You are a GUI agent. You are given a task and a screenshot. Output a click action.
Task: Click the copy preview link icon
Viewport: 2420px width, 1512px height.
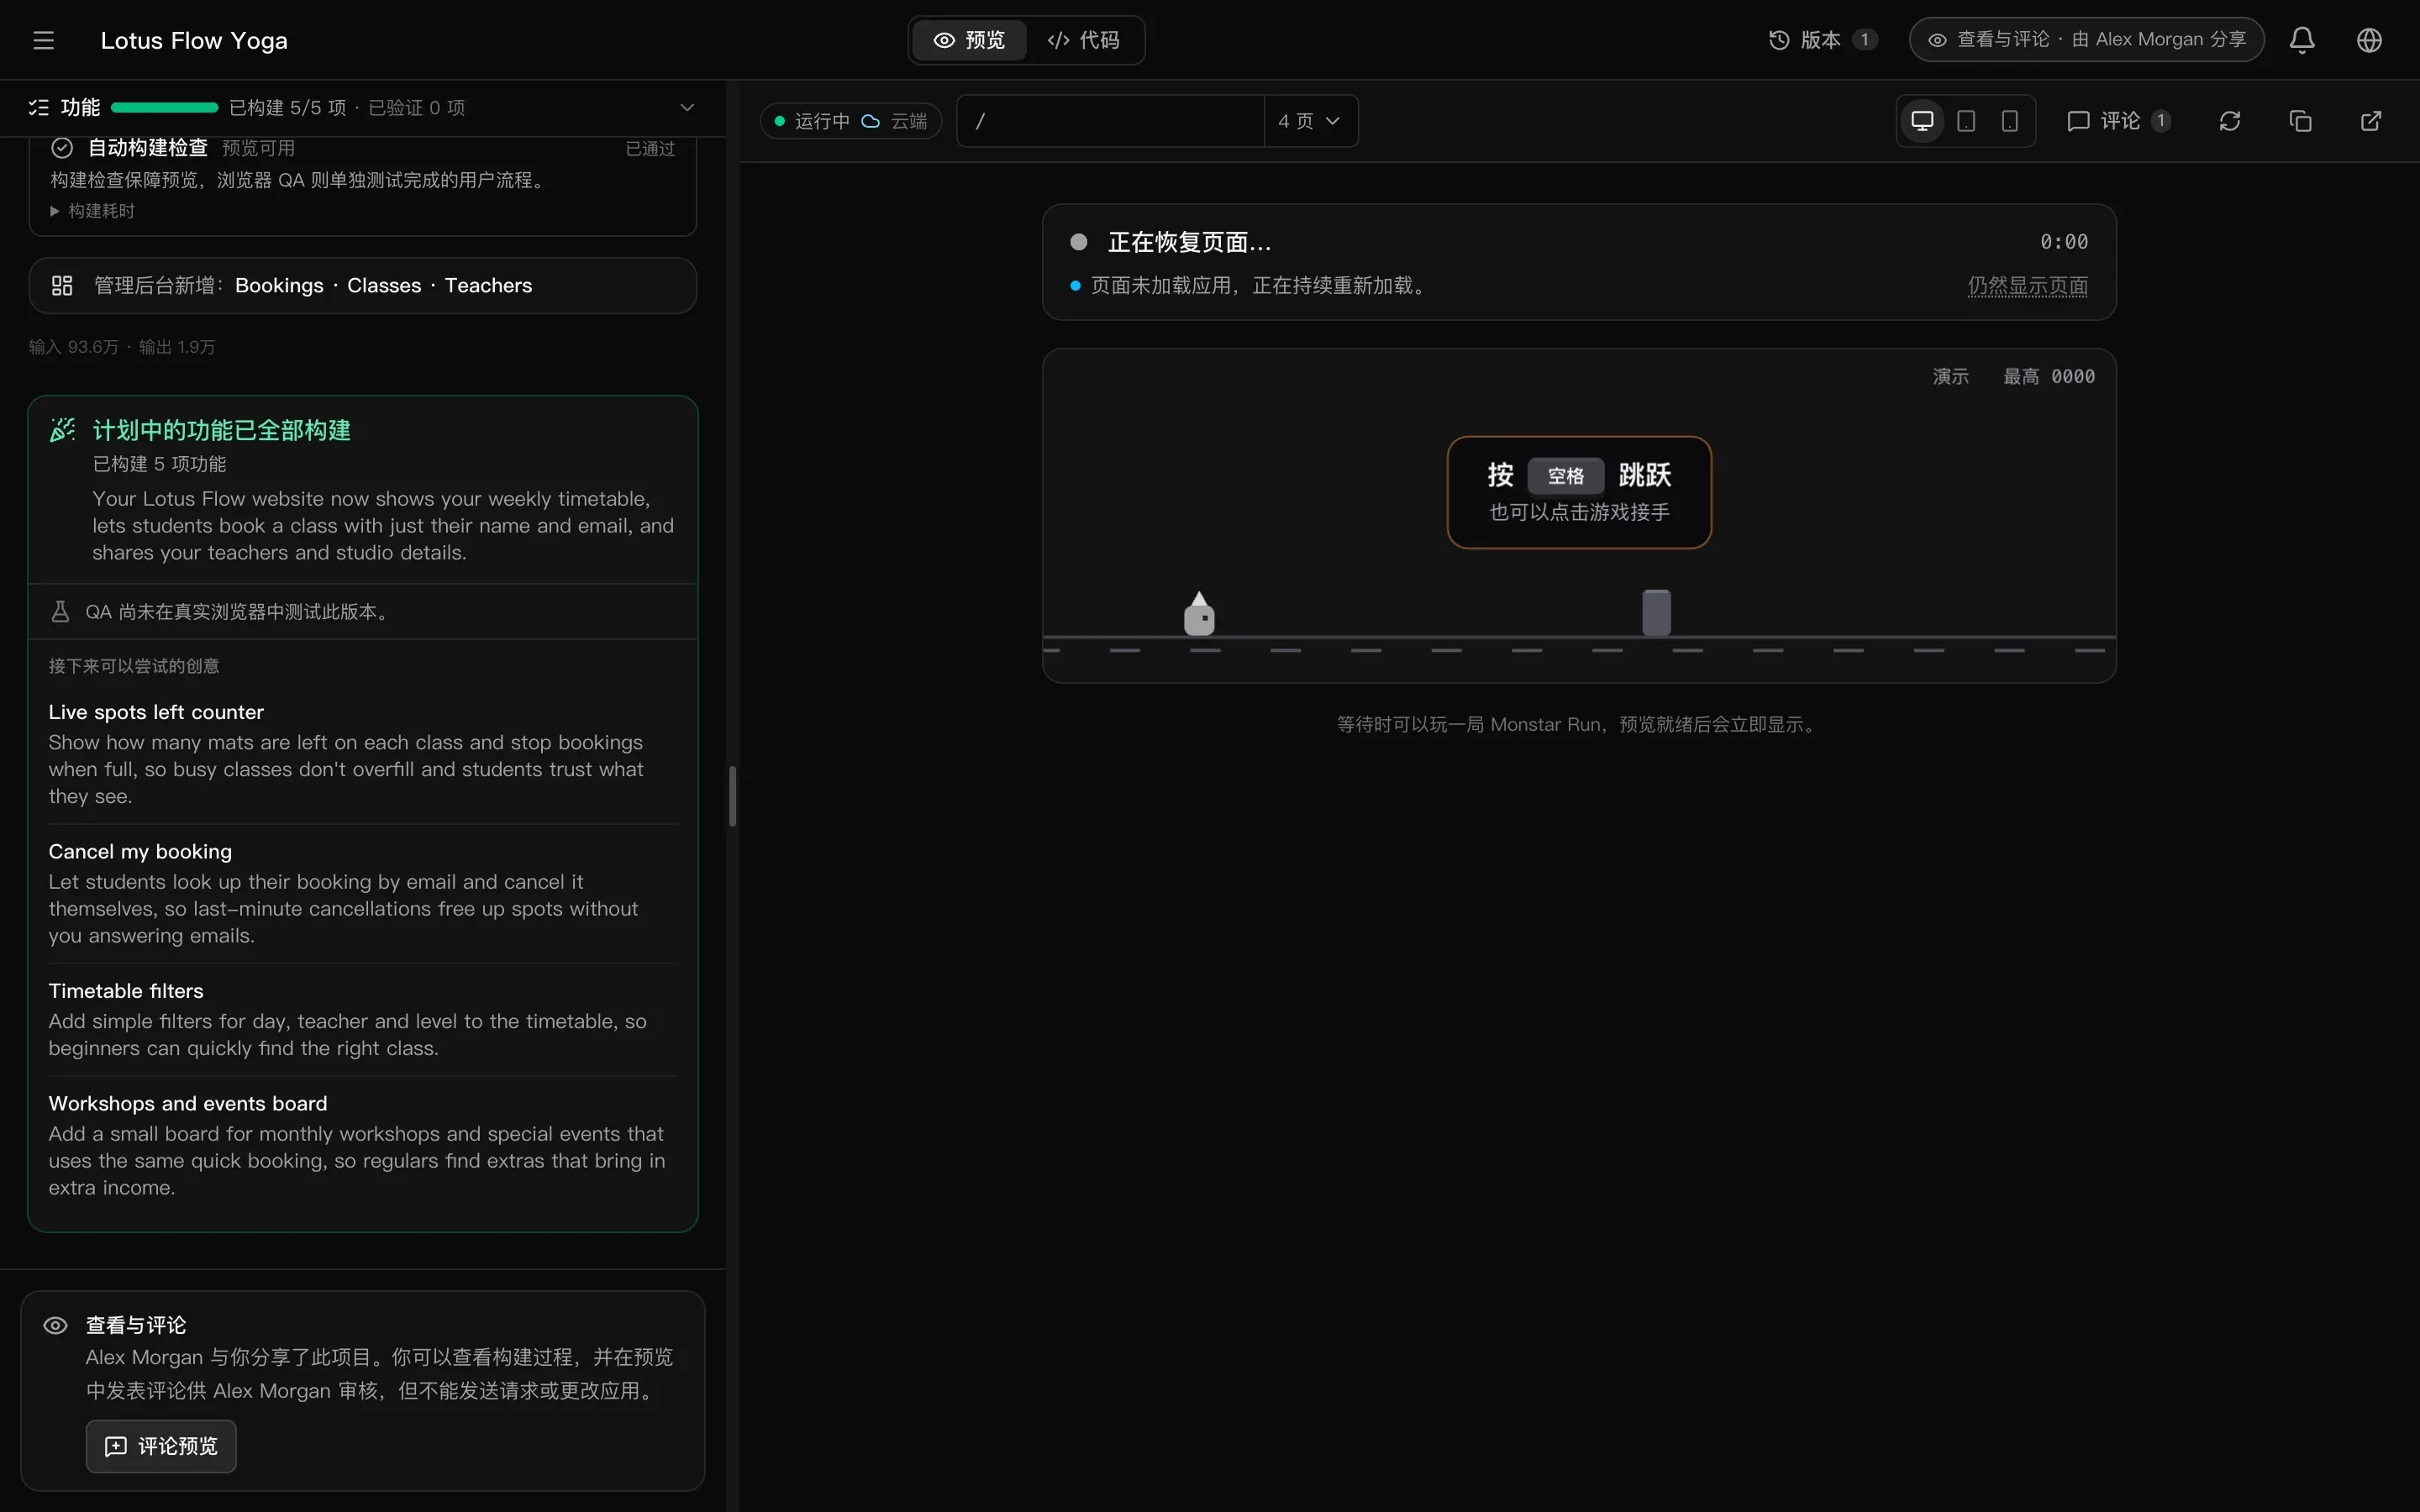2300,121
